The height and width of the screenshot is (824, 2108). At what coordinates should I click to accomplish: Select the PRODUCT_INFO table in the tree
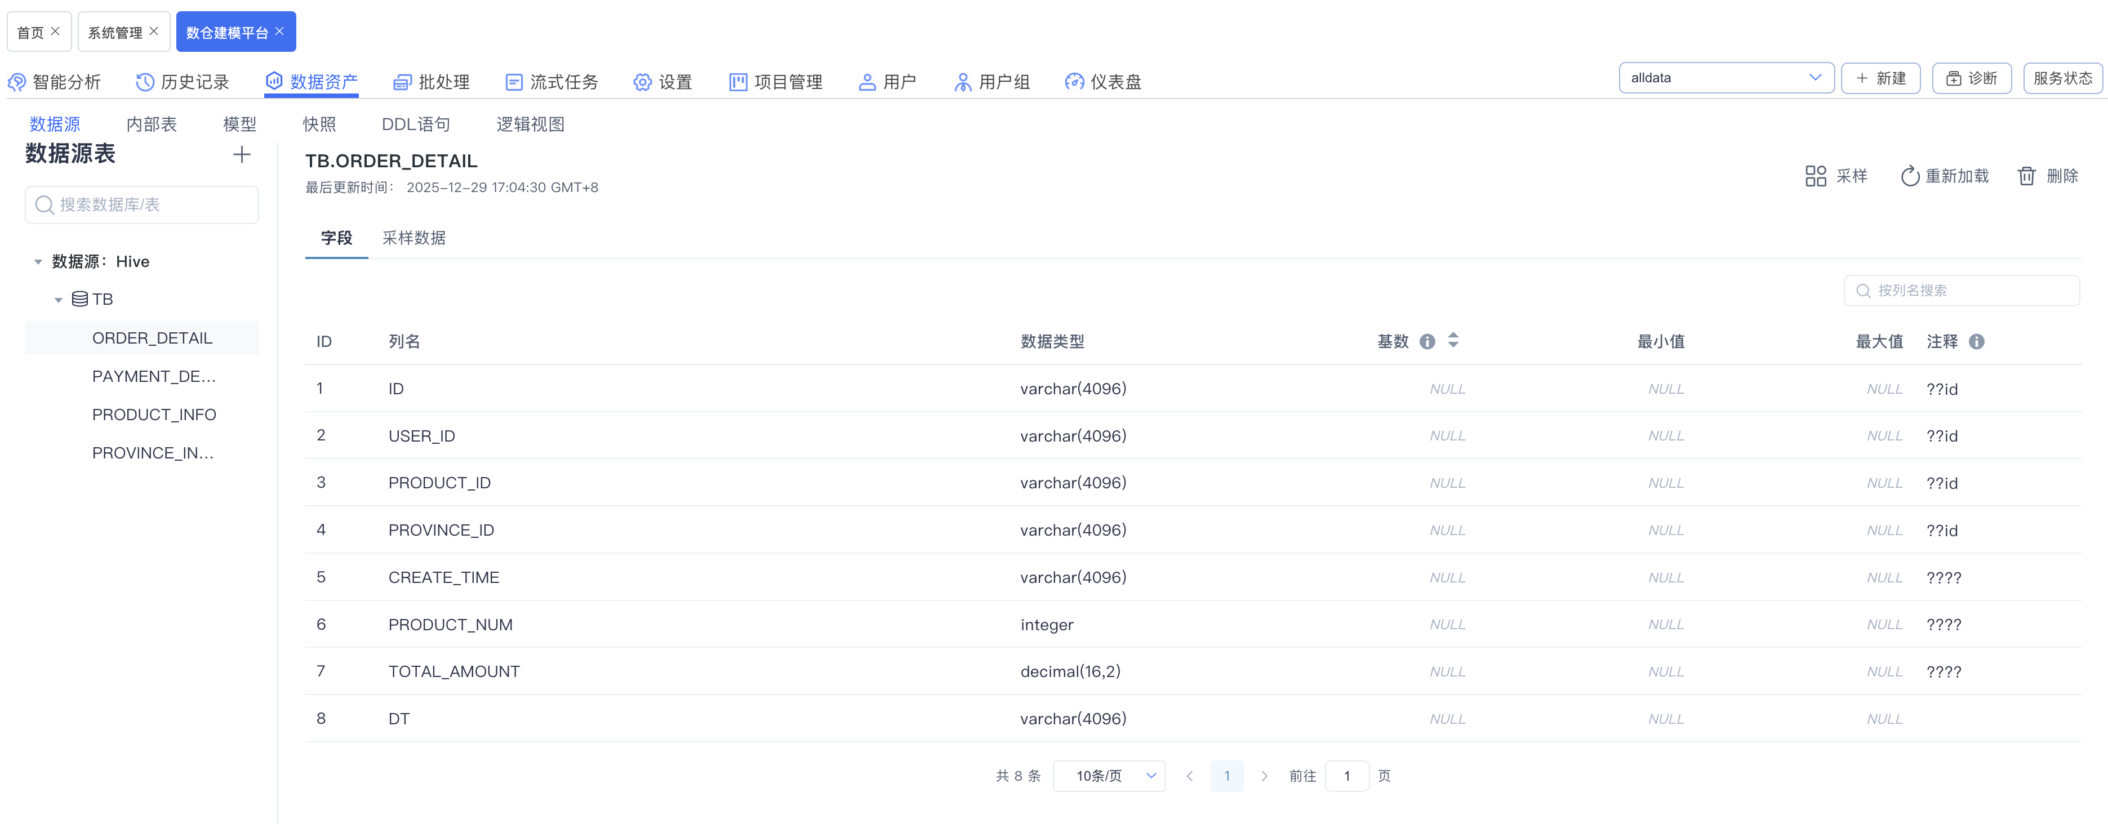pyautogui.click(x=154, y=415)
